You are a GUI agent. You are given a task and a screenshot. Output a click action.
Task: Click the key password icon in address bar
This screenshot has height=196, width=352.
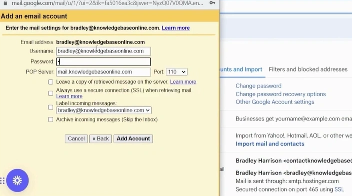coord(212,3)
